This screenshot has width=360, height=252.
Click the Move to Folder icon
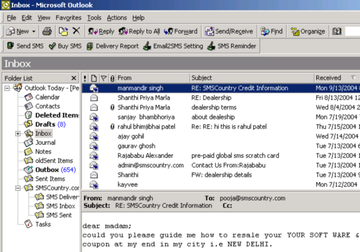(x=63, y=31)
